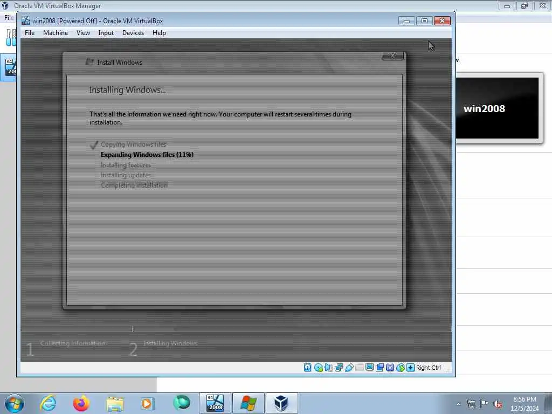Click the setup progress bar at the bottom
The width and height of the screenshot is (552, 414).
[236, 329]
